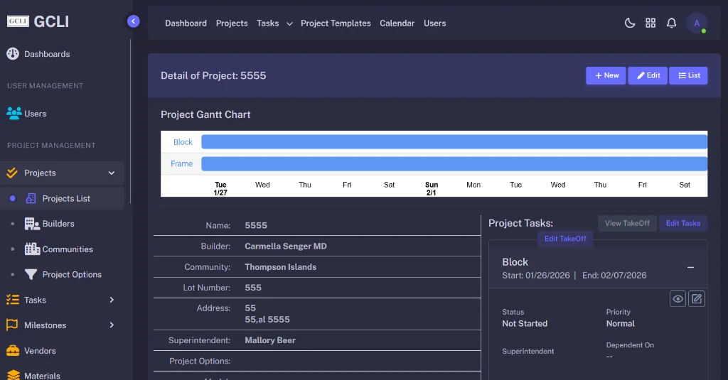Expand the Tasks sidebar group arrow
Image resolution: width=728 pixels, height=380 pixels.
112,300
